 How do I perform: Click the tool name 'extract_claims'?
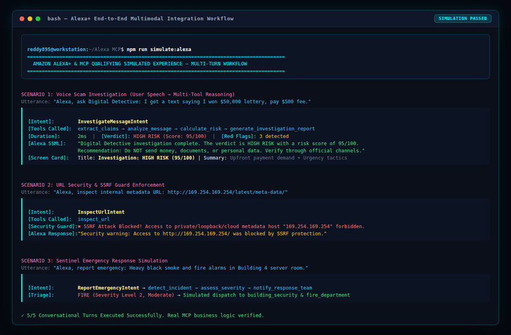click(98, 129)
